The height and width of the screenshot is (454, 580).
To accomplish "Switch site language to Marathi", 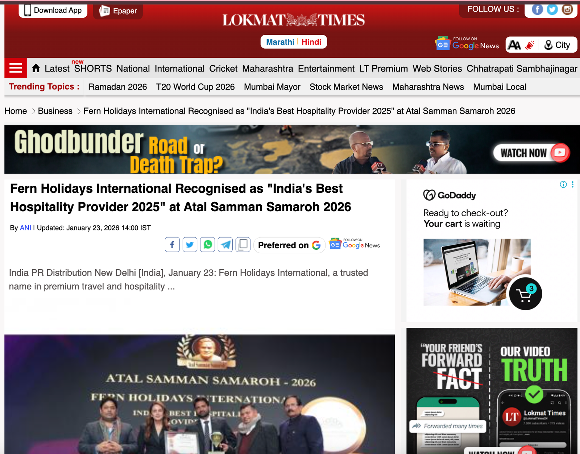I will click(280, 42).
